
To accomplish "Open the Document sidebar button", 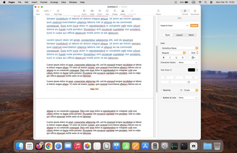I will pos(195,11).
